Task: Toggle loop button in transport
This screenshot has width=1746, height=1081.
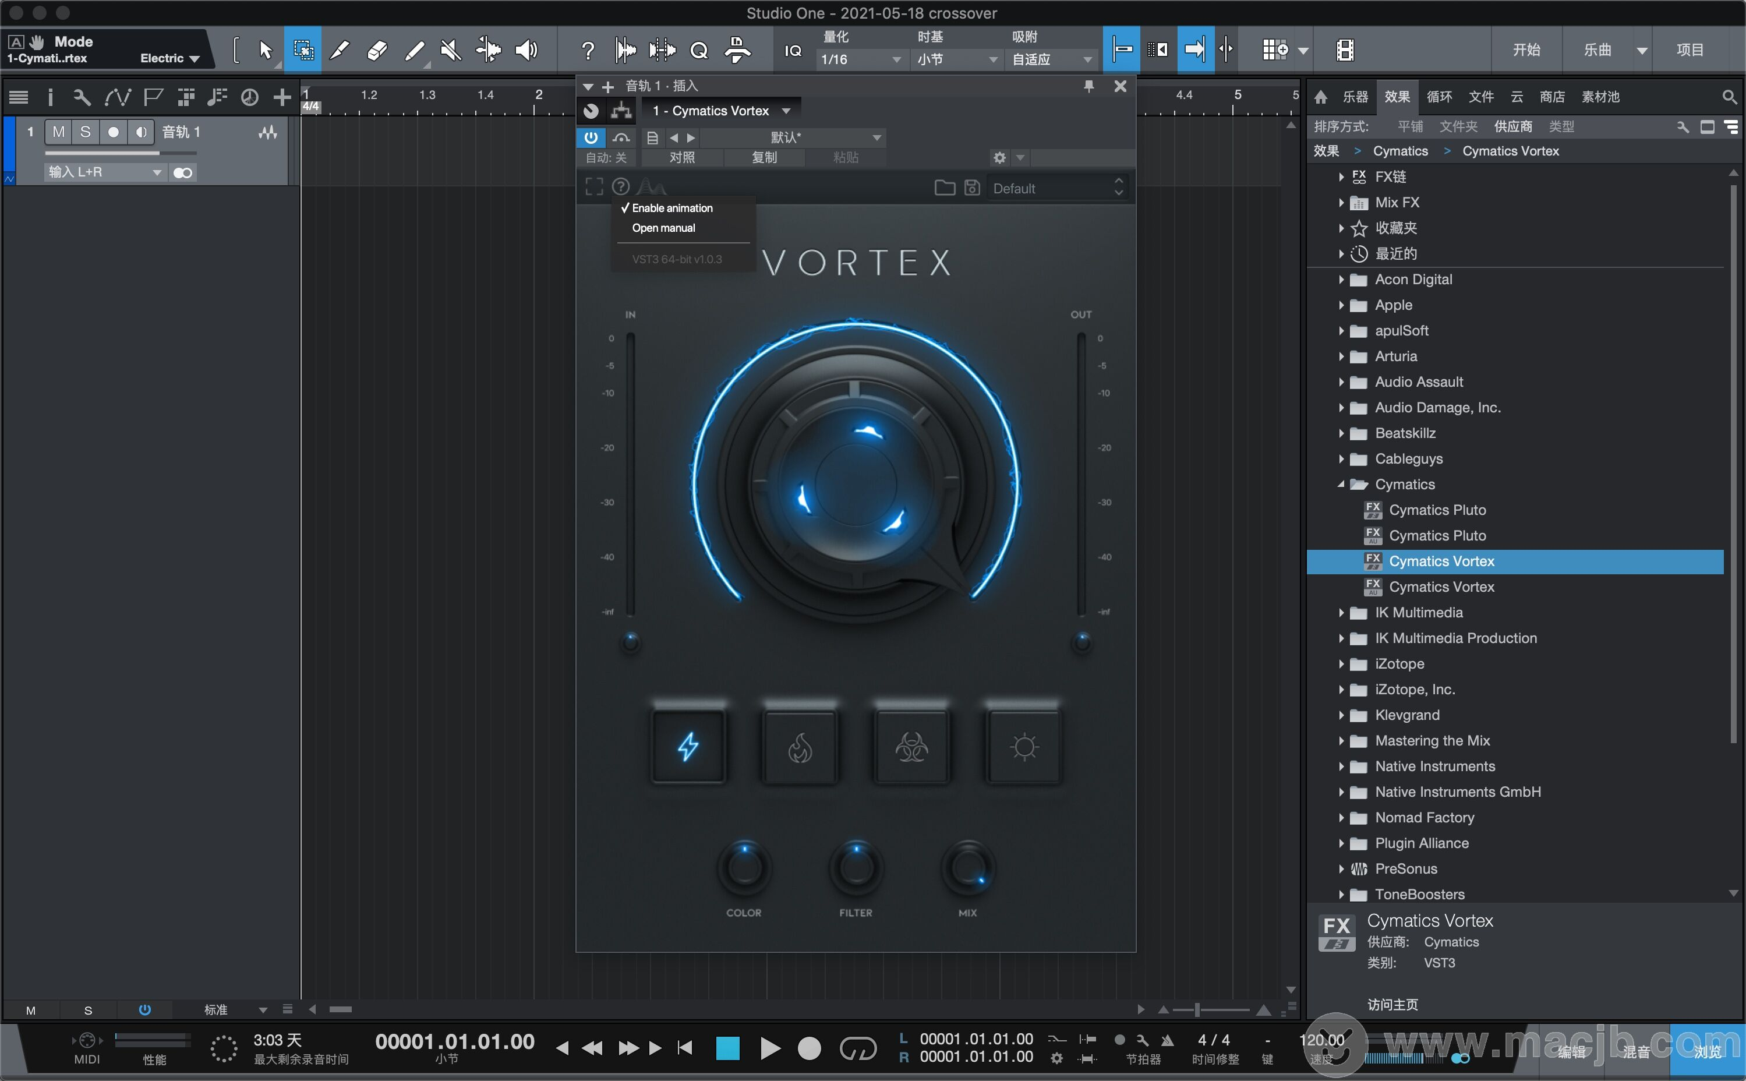Action: 858,1049
